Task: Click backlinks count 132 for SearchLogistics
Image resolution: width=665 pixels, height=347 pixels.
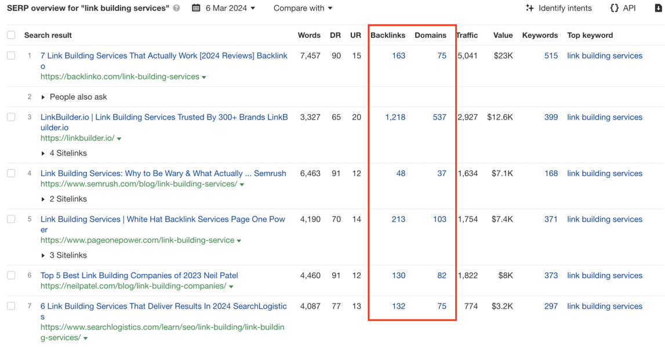Action: pos(398,306)
